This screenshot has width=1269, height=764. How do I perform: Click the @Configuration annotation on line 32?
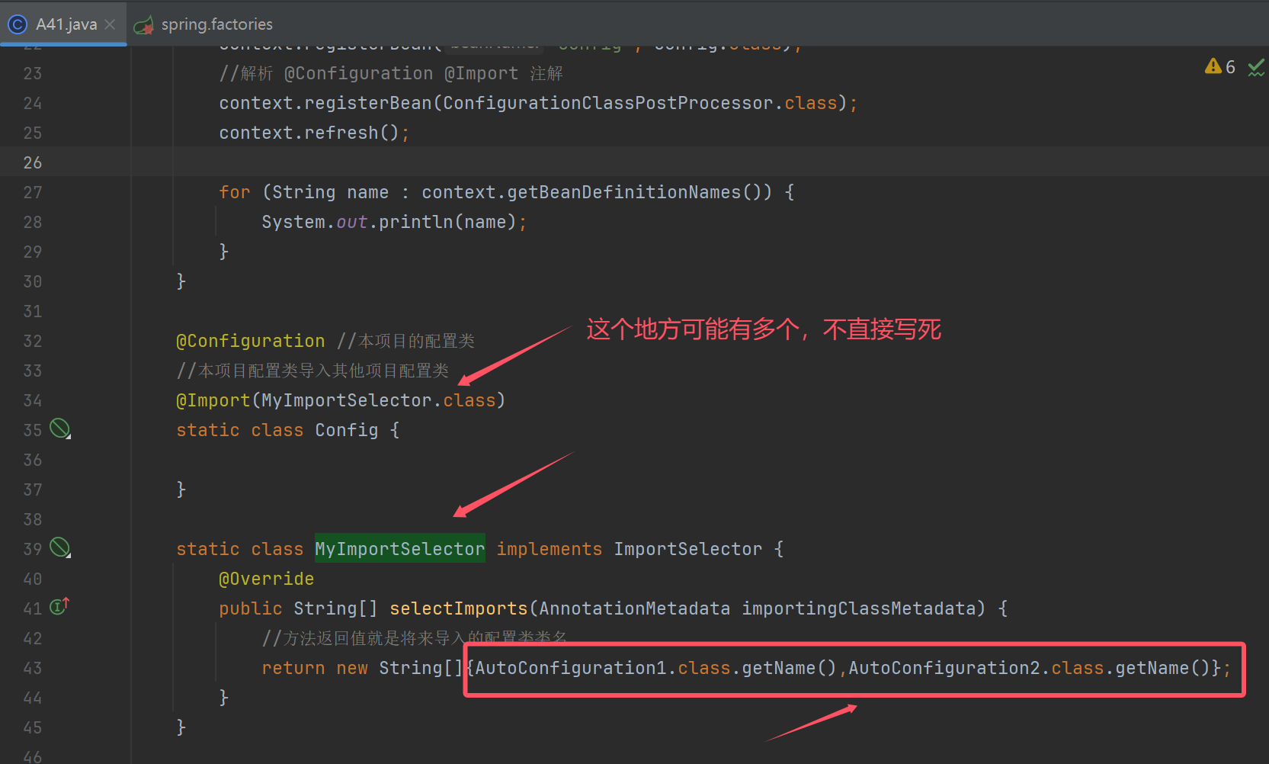(x=251, y=341)
